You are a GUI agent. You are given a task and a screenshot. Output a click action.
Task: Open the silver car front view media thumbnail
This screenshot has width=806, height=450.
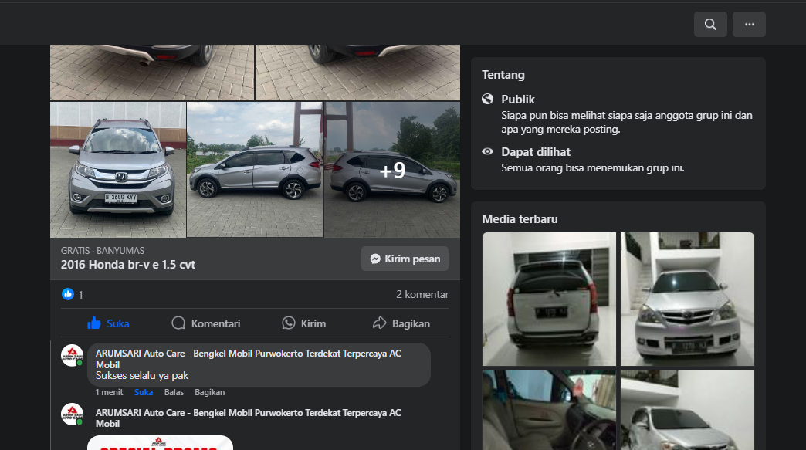pyautogui.click(x=687, y=299)
